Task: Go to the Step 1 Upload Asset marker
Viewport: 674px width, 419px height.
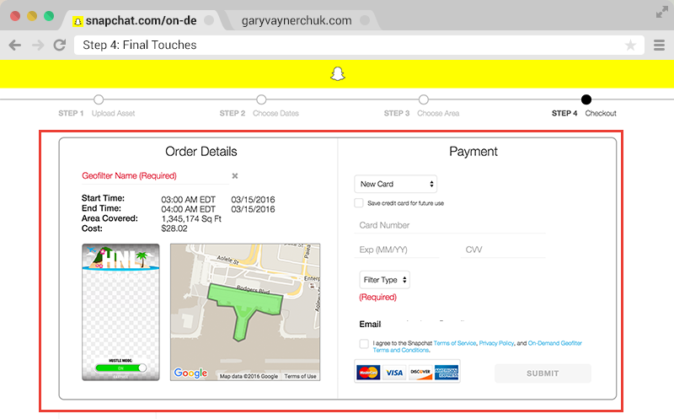Action: tap(99, 99)
